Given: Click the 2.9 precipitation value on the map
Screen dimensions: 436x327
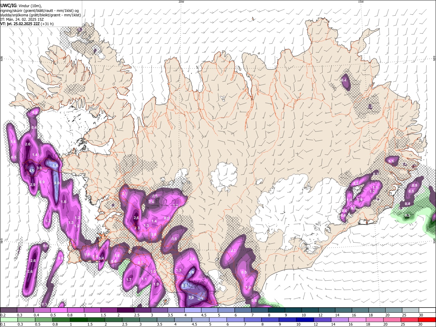Looking at the screenshot, I should point(33,185).
